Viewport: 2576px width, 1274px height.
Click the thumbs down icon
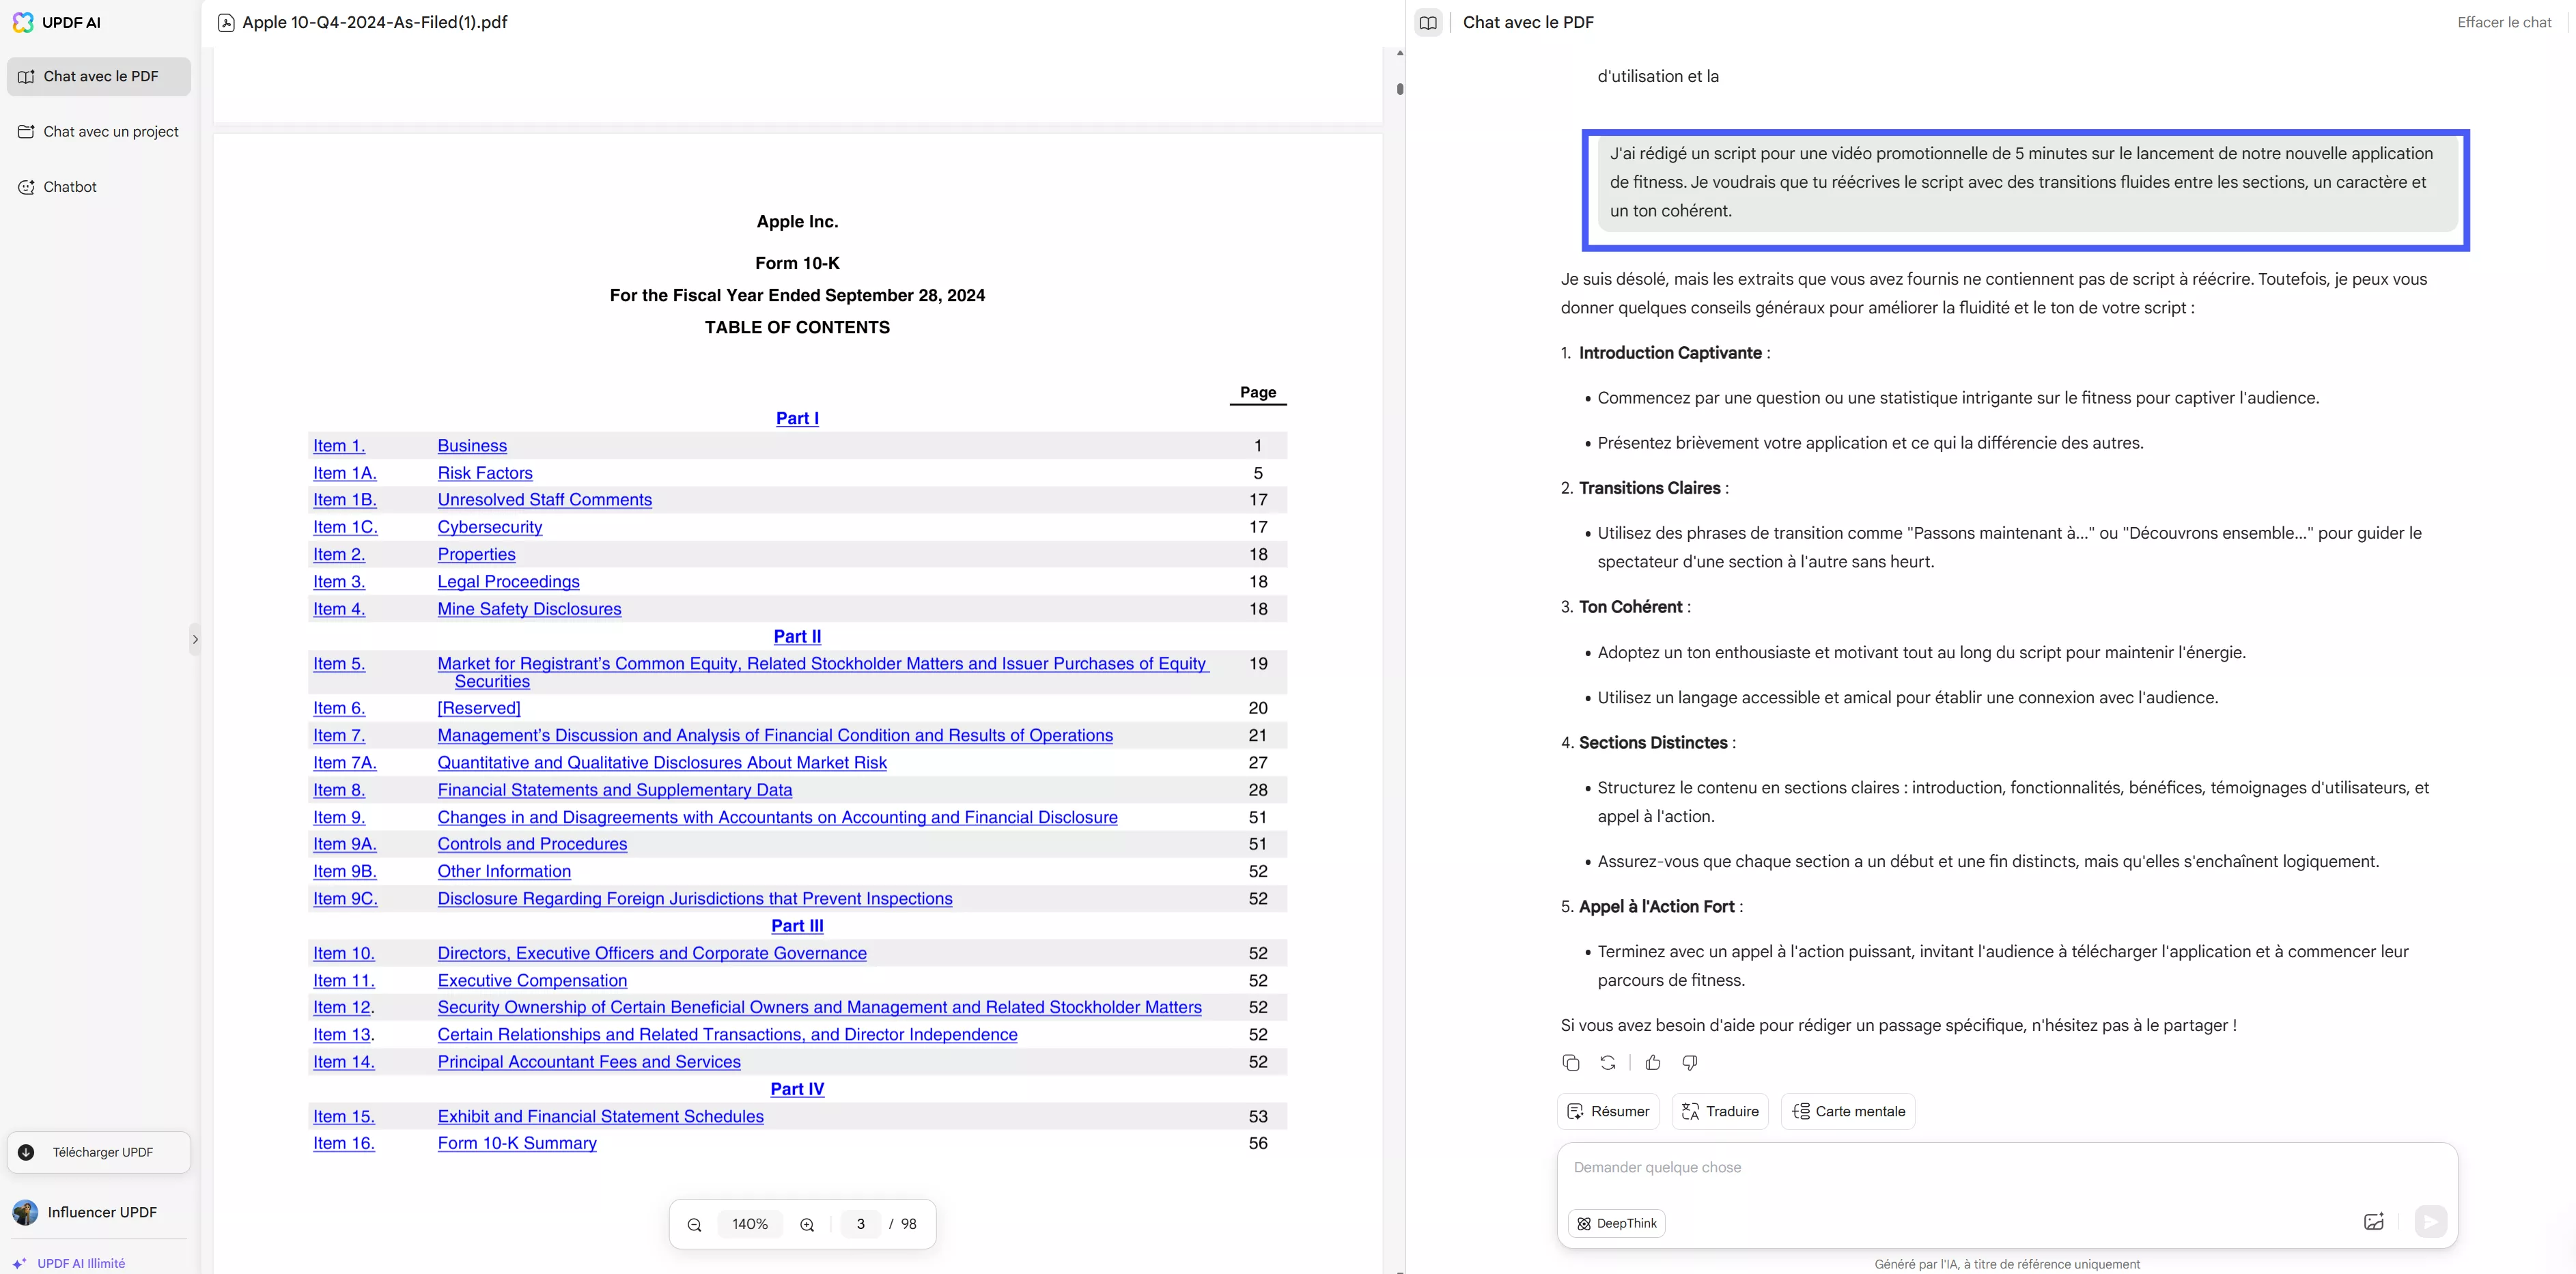point(1690,1063)
